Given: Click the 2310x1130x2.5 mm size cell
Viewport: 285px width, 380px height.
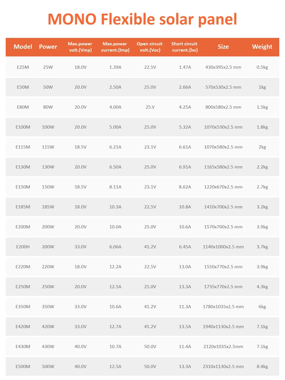Looking at the screenshot, I should click(223, 367).
